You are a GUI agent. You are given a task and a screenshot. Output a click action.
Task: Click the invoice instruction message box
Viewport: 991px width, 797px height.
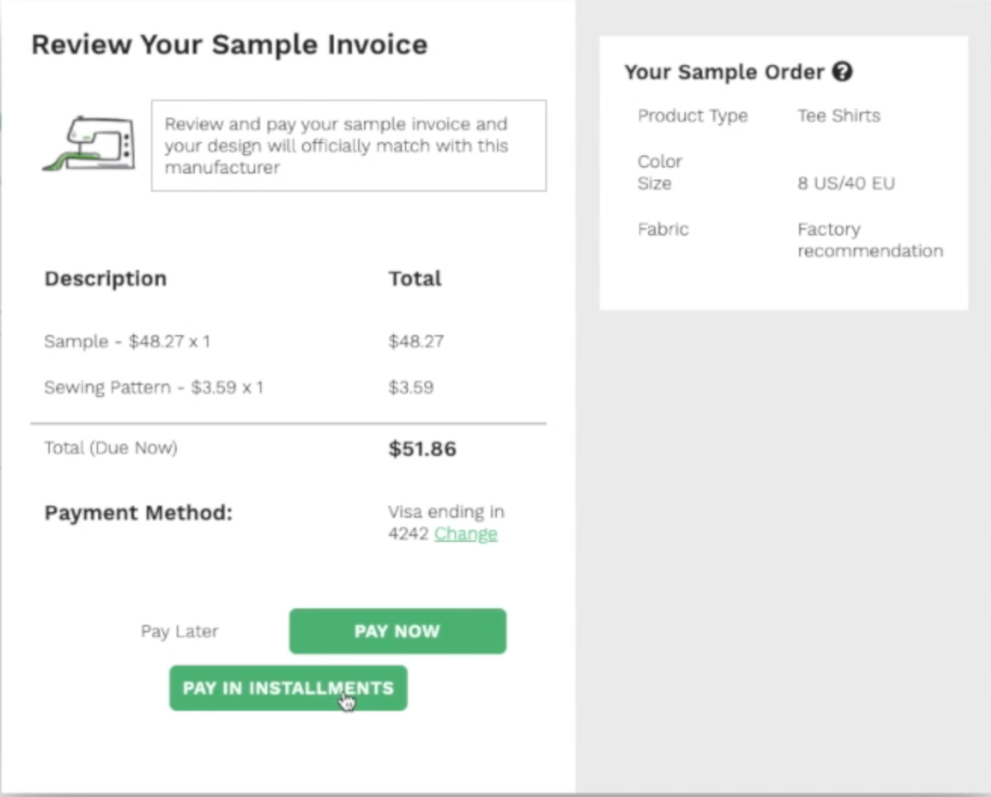[348, 146]
